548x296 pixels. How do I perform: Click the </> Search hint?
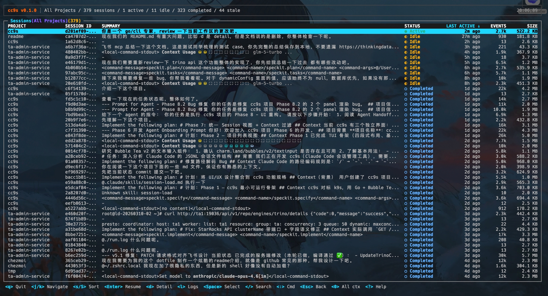click(258, 287)
